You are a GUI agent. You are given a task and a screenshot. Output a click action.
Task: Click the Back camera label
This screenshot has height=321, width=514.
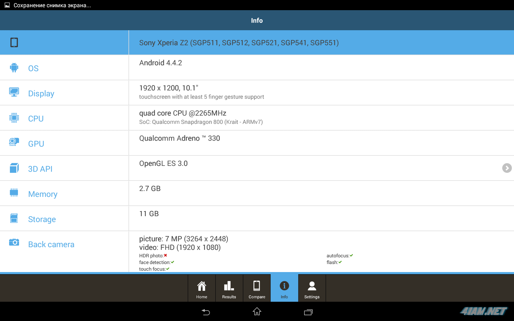coord(51,244)
